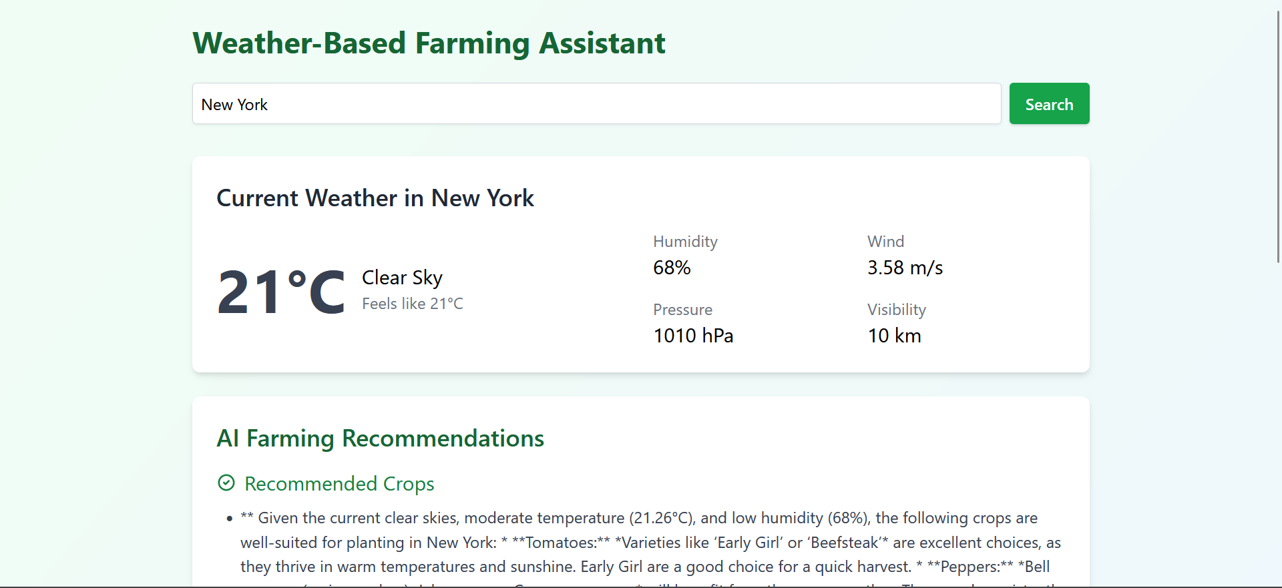Click the AI Farming Recommendations heading
1282x588 pixels.
pos(380,438)
